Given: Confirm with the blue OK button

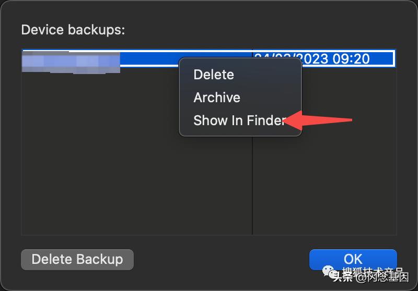Looking at the screenshot, I should [x=353, y=259].
